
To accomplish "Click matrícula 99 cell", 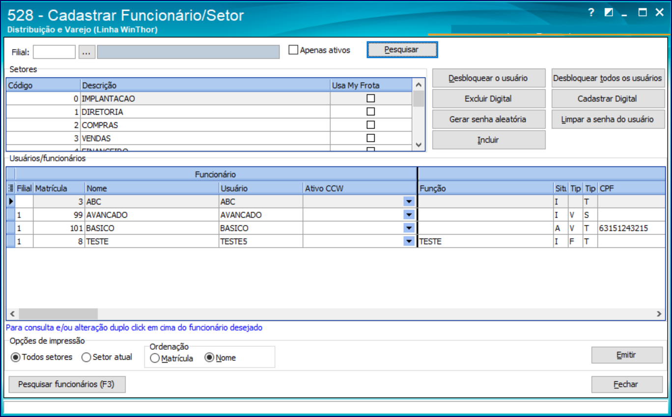I will click(x=59, y=214).
